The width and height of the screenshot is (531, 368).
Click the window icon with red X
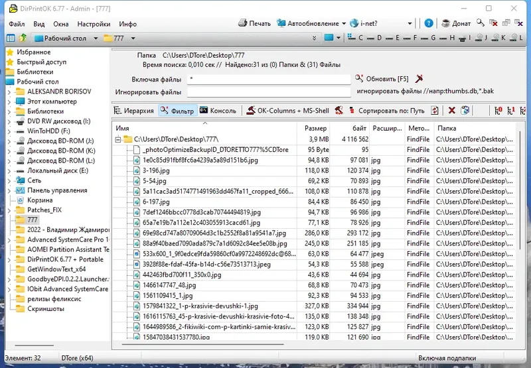click(493, 23)
